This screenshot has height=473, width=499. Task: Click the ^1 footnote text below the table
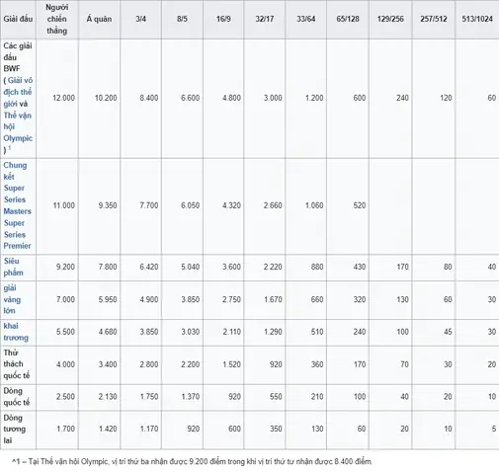tap(193, 461)
